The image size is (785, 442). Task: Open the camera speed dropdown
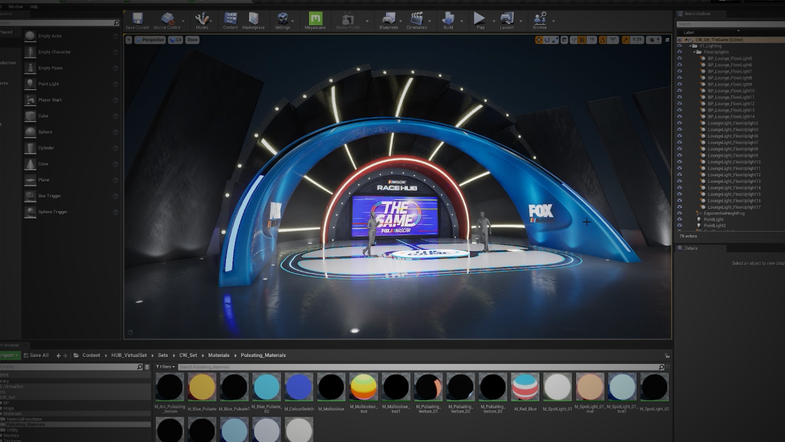pos(655,40)
